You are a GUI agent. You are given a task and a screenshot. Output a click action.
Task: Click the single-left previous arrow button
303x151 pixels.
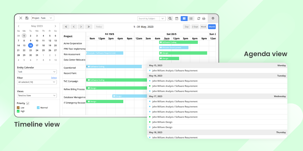(74, 27)
